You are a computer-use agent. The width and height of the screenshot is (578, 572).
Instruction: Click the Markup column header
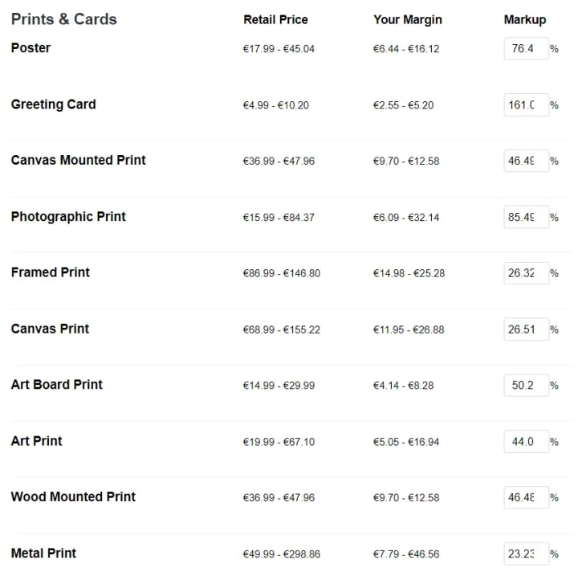pyautogui.click(x=525, y=20)
